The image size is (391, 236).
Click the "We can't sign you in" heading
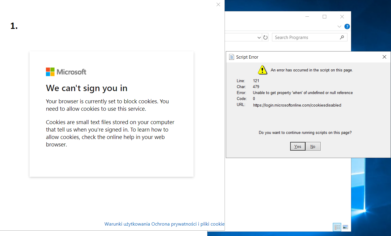pyautogui.click(x=86, y=88)
